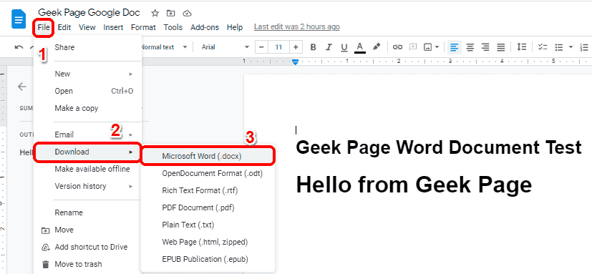Decrease font size with the minus button
592x274 pixels.
tap(262, 47)
